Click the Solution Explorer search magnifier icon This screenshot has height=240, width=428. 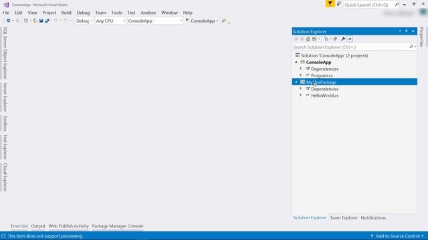click(411, 47)
